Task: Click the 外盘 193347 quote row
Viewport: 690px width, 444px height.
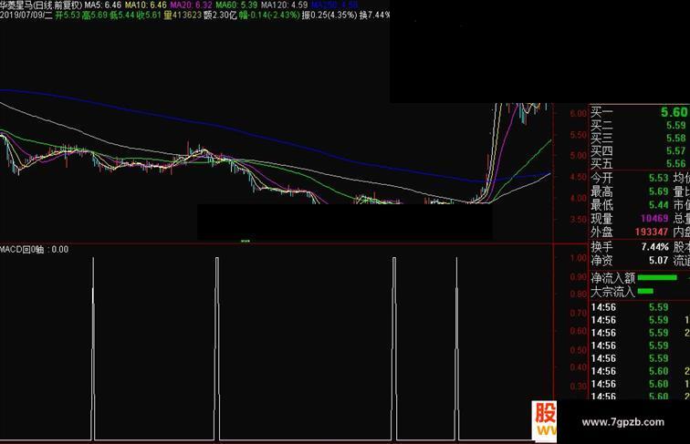Action: tap(629, 232)
